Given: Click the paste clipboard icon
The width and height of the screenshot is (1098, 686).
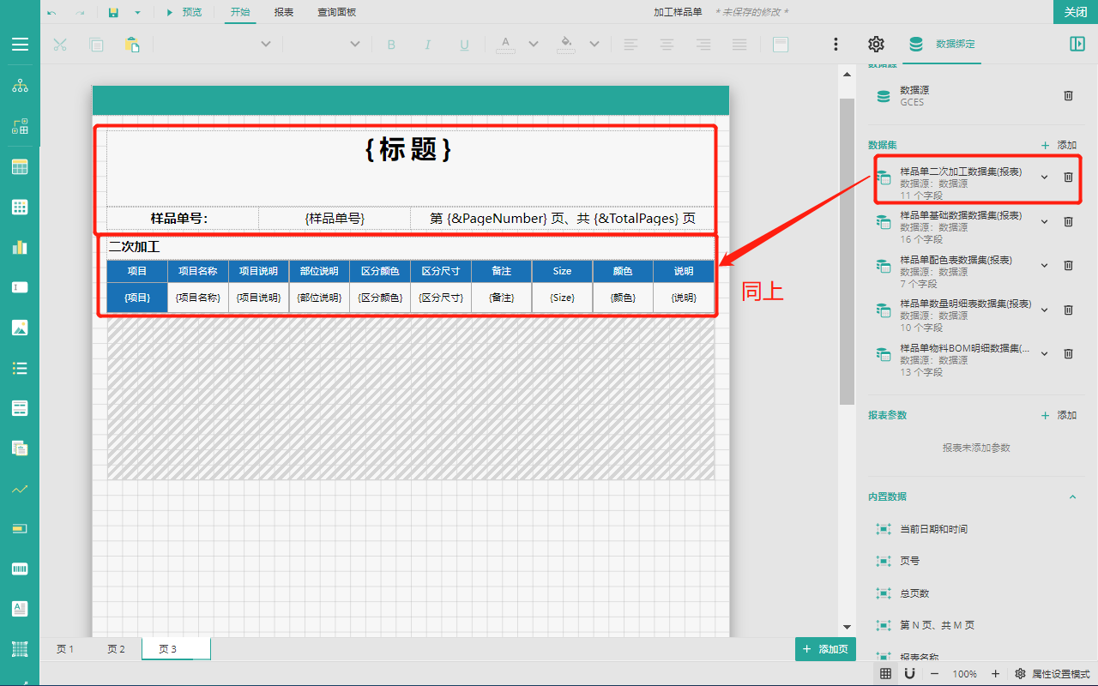Looking at the screenshot, I should click(x=132, y=45).
